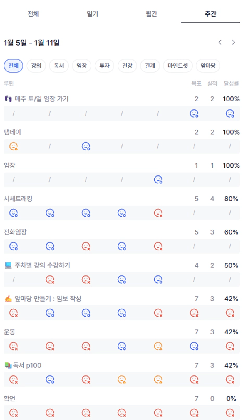Click the writing hand icon beside 앞마당 만들기
This screenshot has height=420, width=243.
8,299
